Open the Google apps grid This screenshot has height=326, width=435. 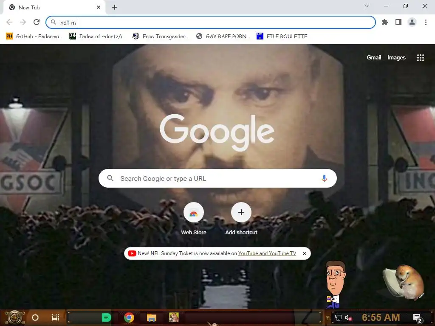pos(420,57)
